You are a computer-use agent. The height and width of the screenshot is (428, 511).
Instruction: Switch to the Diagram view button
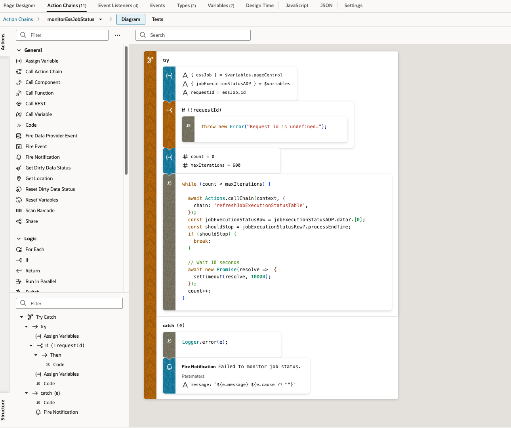131,19
